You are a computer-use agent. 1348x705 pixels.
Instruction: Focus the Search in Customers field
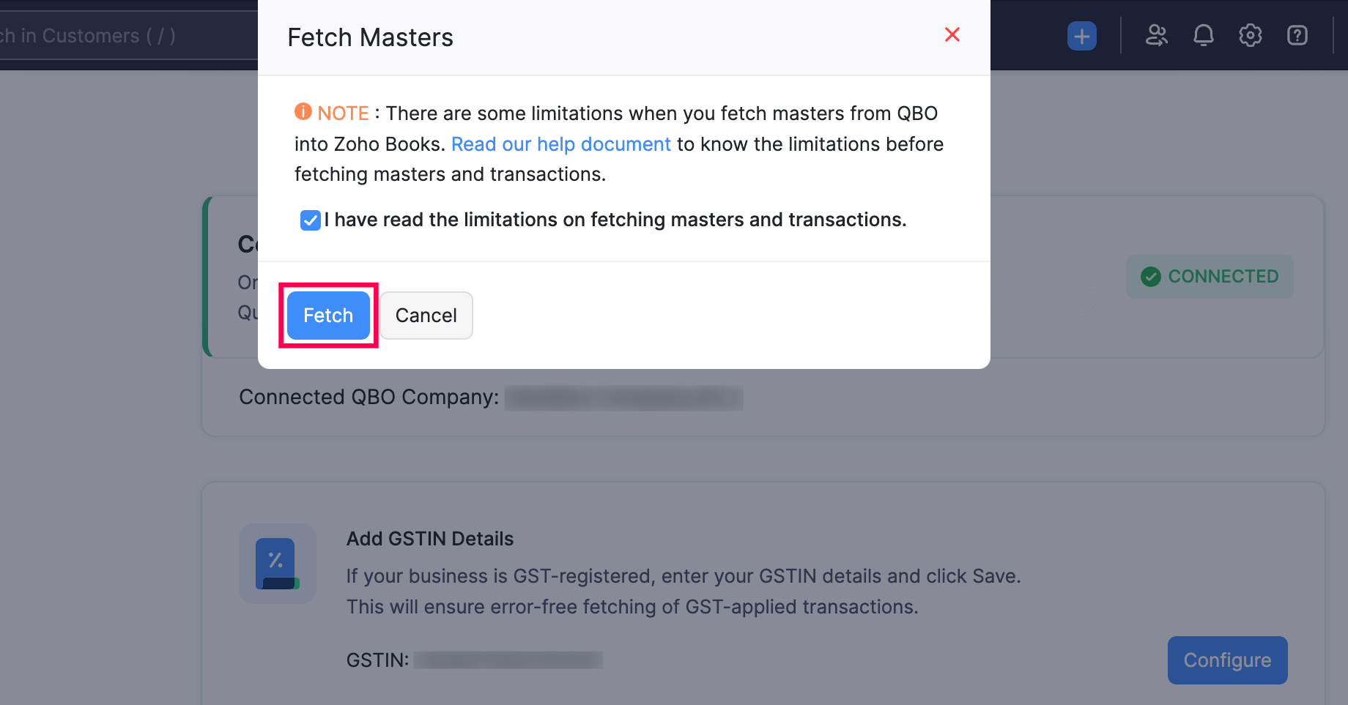click(110, 36)
